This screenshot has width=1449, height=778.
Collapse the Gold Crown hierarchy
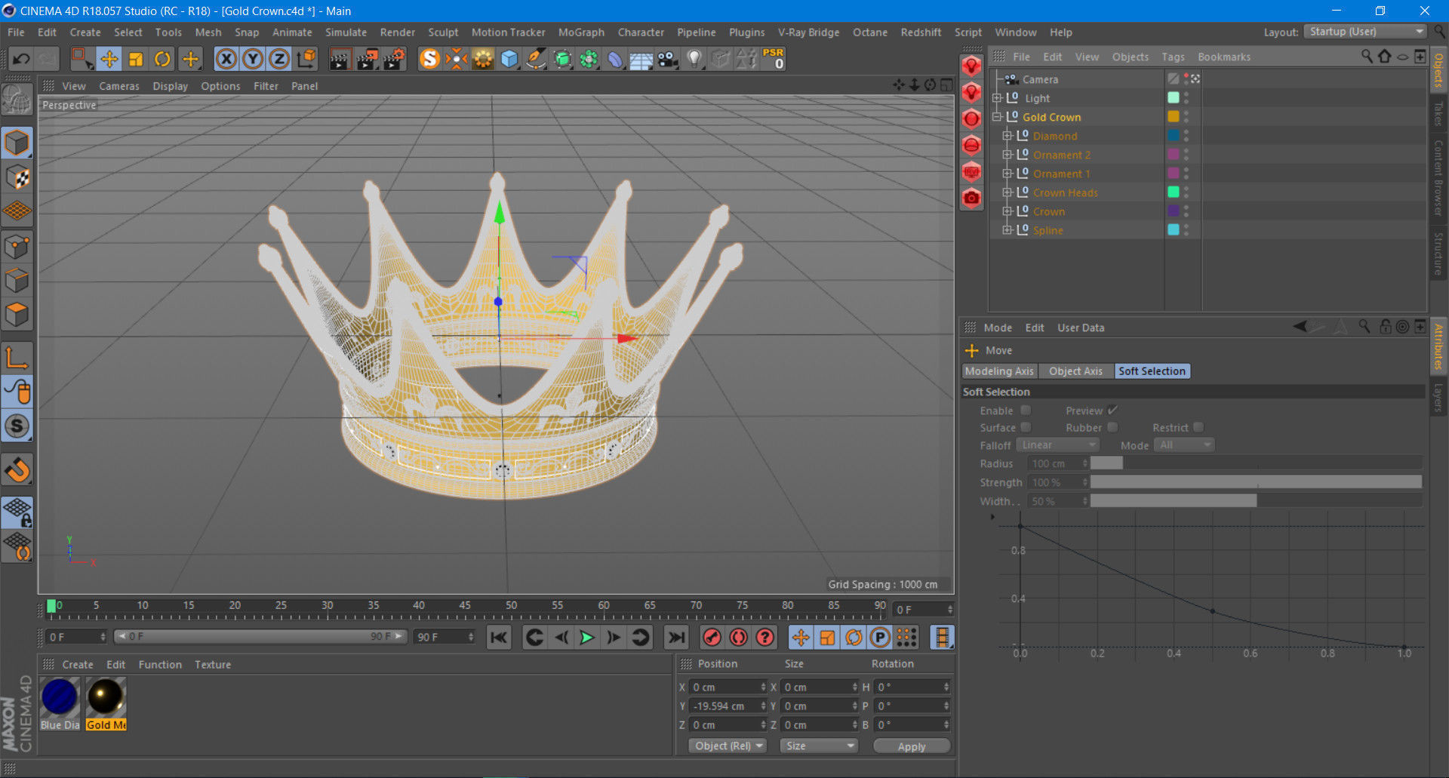pos(996,117)
